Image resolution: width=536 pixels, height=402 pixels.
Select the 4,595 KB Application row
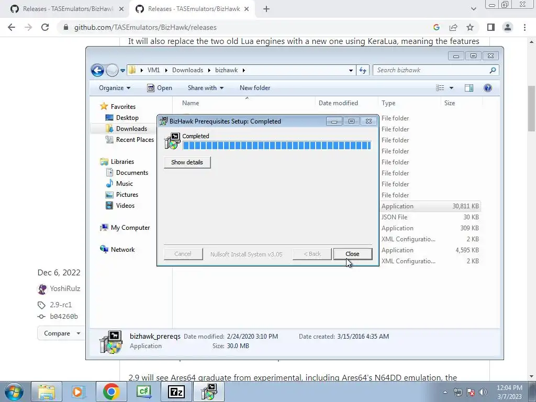[430, 250]
